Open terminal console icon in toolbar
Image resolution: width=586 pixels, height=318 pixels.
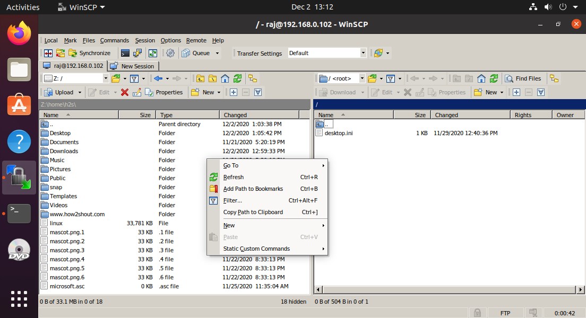[x=125, y=53]
